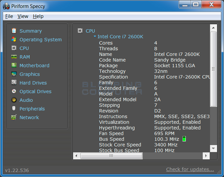Click the Network icon in sidebar
Viewport: 224px width, 177px height.
(x=14, y=117)
